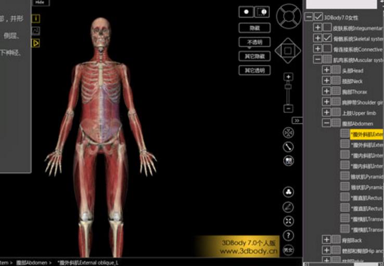
Task: Uncheck the Skeletal system checkbox
Action: [x=327, y=38]
